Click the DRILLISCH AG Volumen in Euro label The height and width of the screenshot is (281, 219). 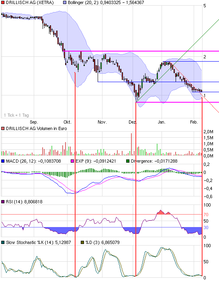pos(36,128)
